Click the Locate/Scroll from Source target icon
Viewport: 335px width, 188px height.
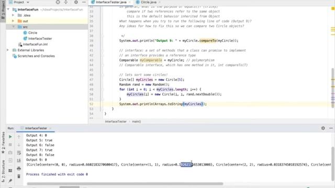click(58, 2)
